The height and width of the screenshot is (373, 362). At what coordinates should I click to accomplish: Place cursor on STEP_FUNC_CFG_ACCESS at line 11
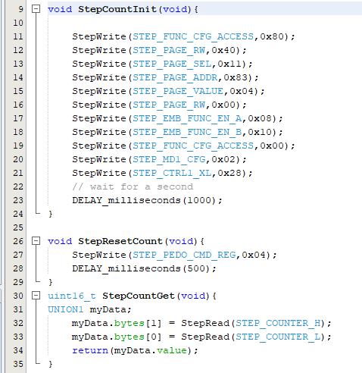[193, 36]
